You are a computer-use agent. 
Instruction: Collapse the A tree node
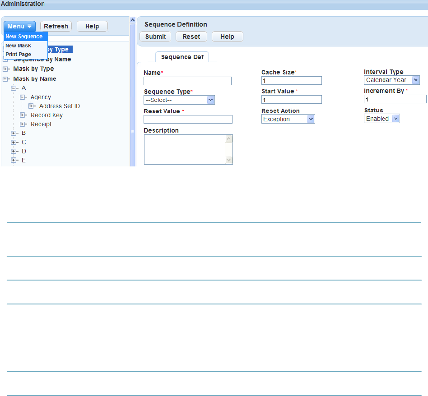coord(14,88)
